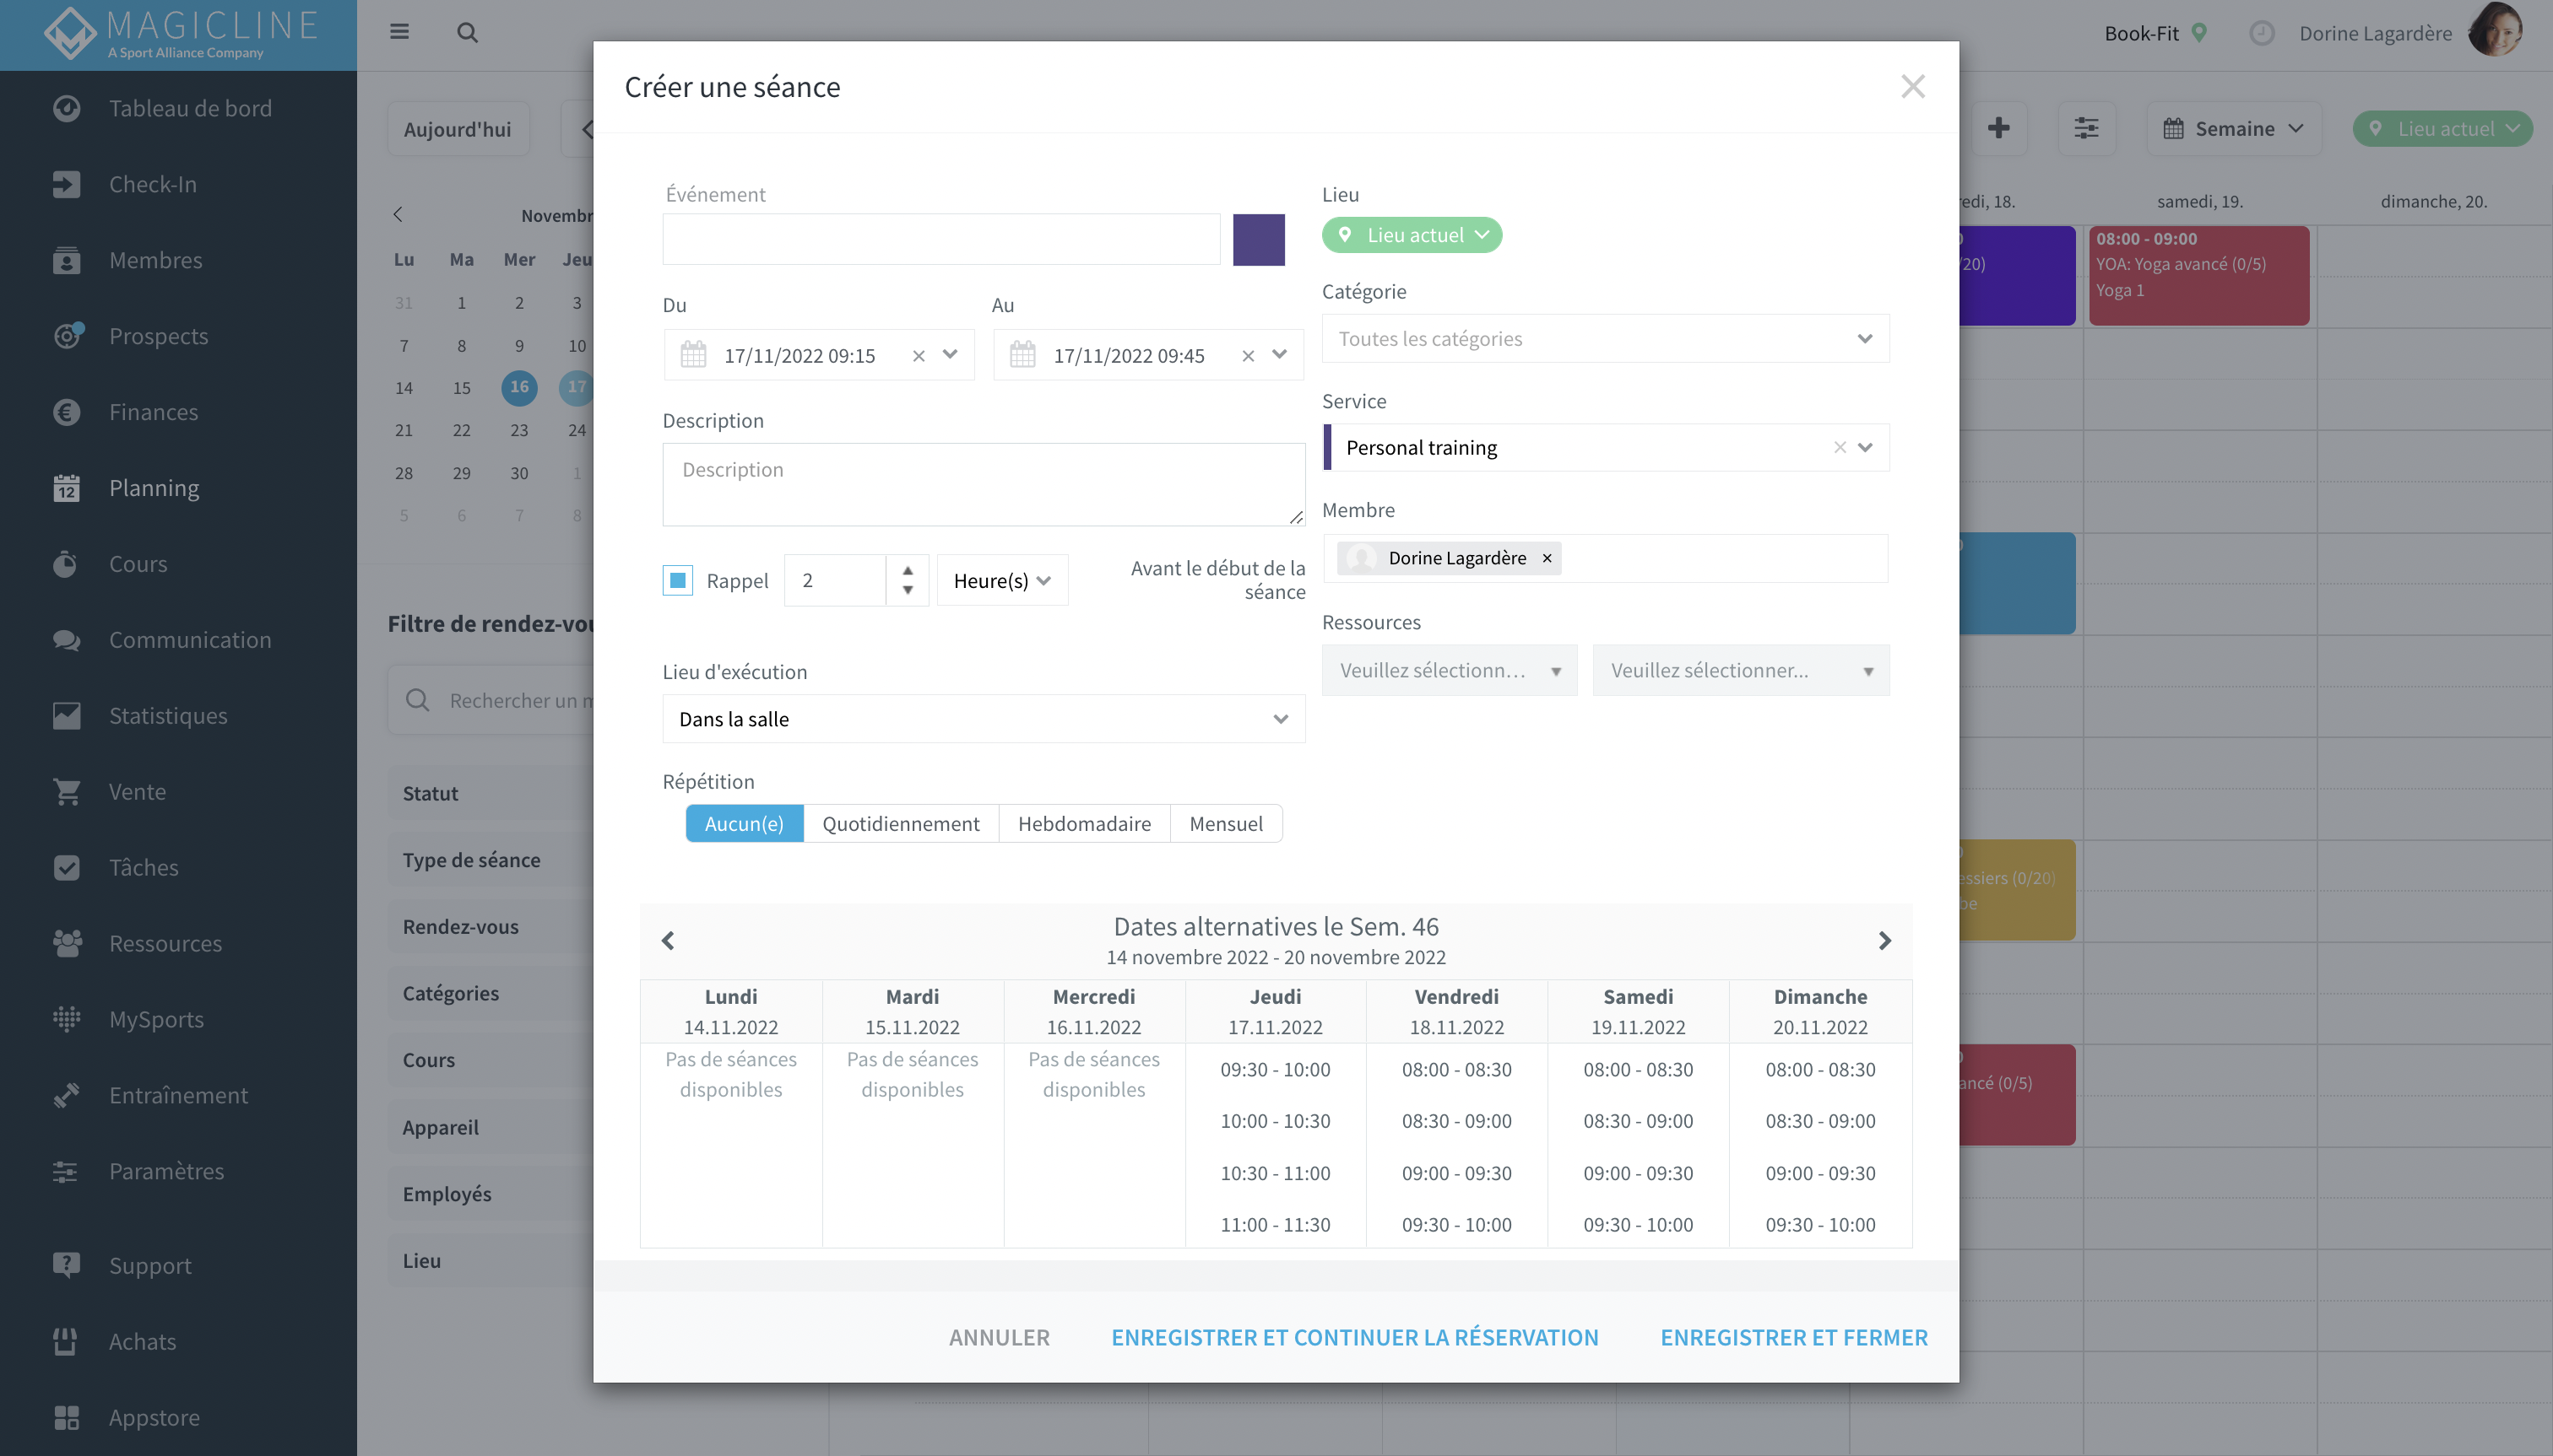Click the purple event color swatch
This screenshot has width=2553, height=1456.
(x=1258, y=240)
